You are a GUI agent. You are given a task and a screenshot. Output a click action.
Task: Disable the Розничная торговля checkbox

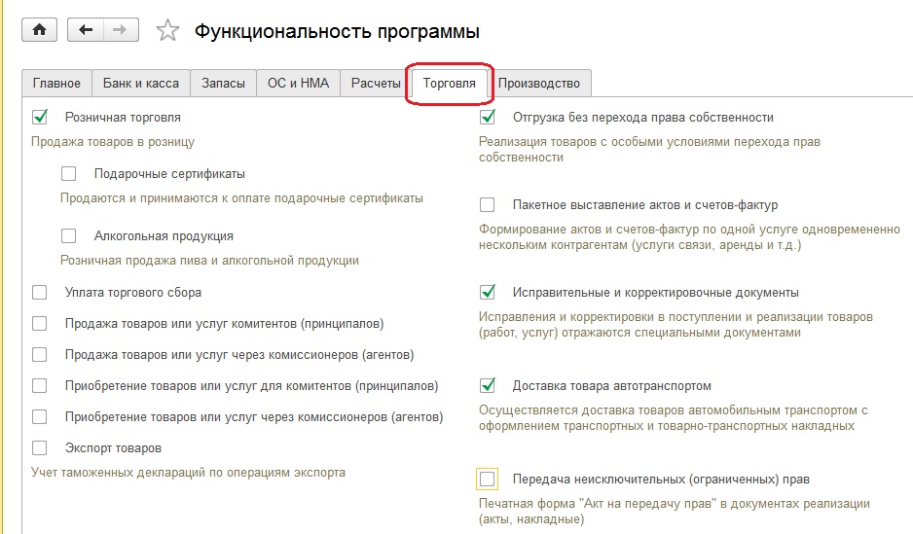point(40,118)
